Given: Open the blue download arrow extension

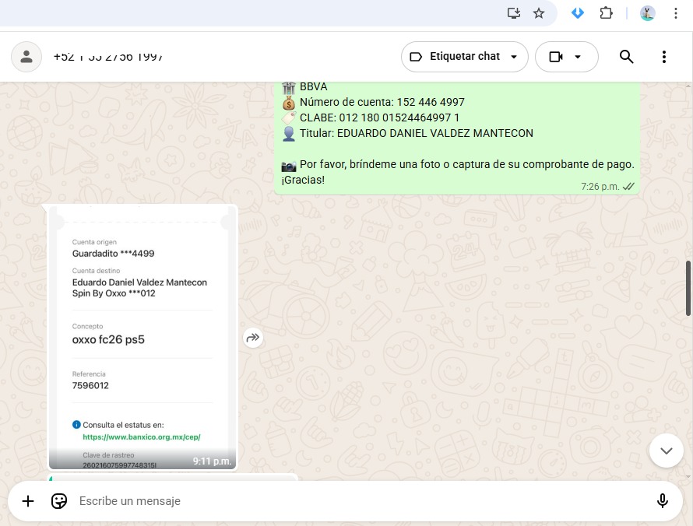Looking at the screenshot, I should pos(578,13).
